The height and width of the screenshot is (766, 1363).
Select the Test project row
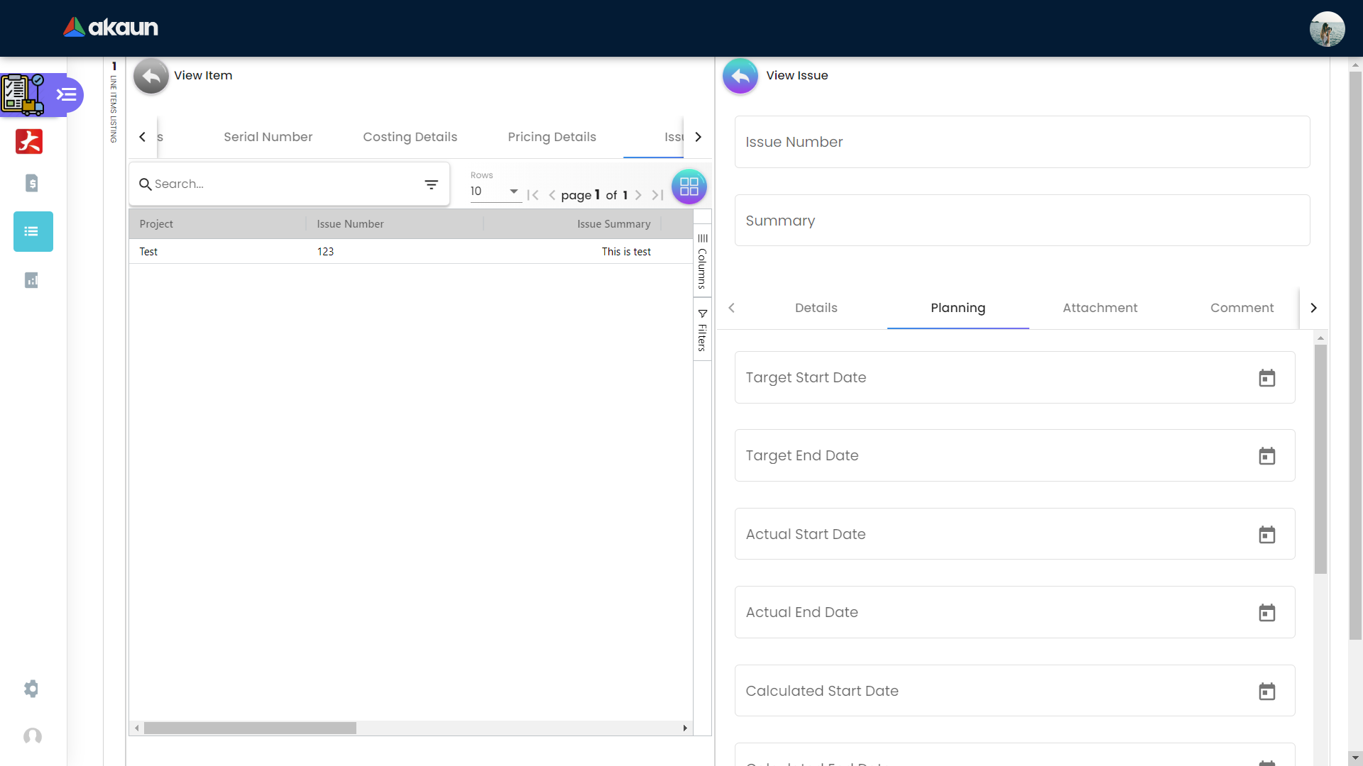[148, 252]
